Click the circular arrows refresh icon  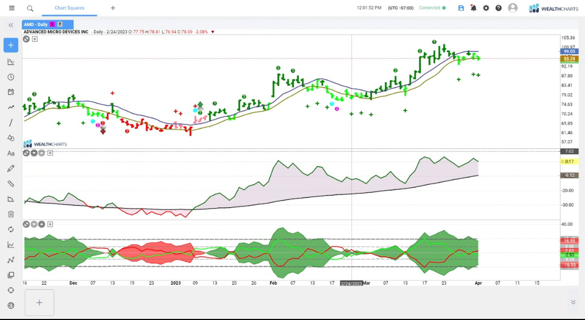coord(11,229)
